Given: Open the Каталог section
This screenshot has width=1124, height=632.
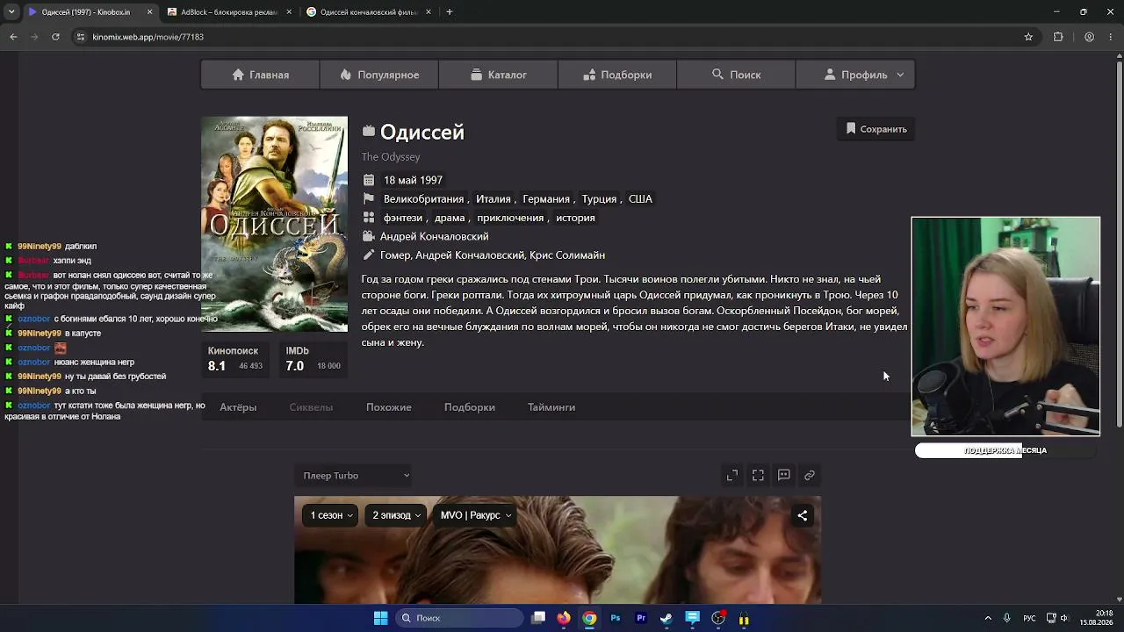Looking at the screenshot, I should click(x=498, y=75).
